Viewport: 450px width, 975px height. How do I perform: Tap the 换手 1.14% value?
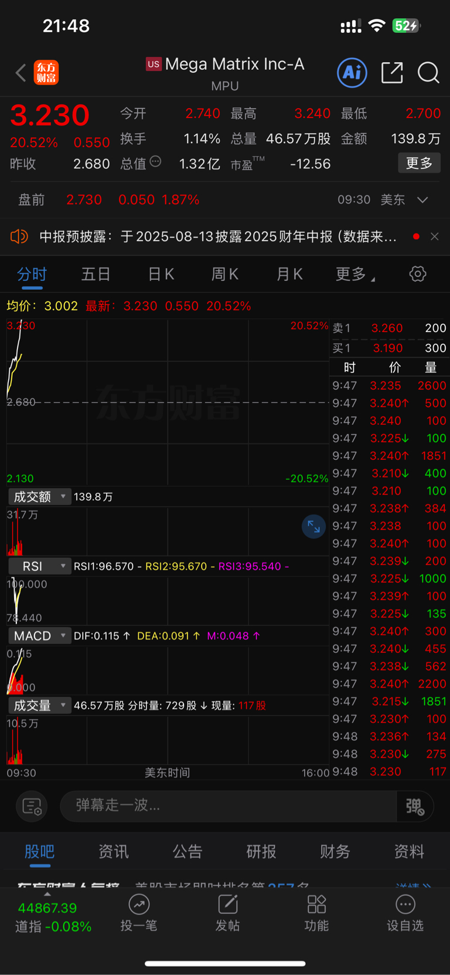pos(170,139)
